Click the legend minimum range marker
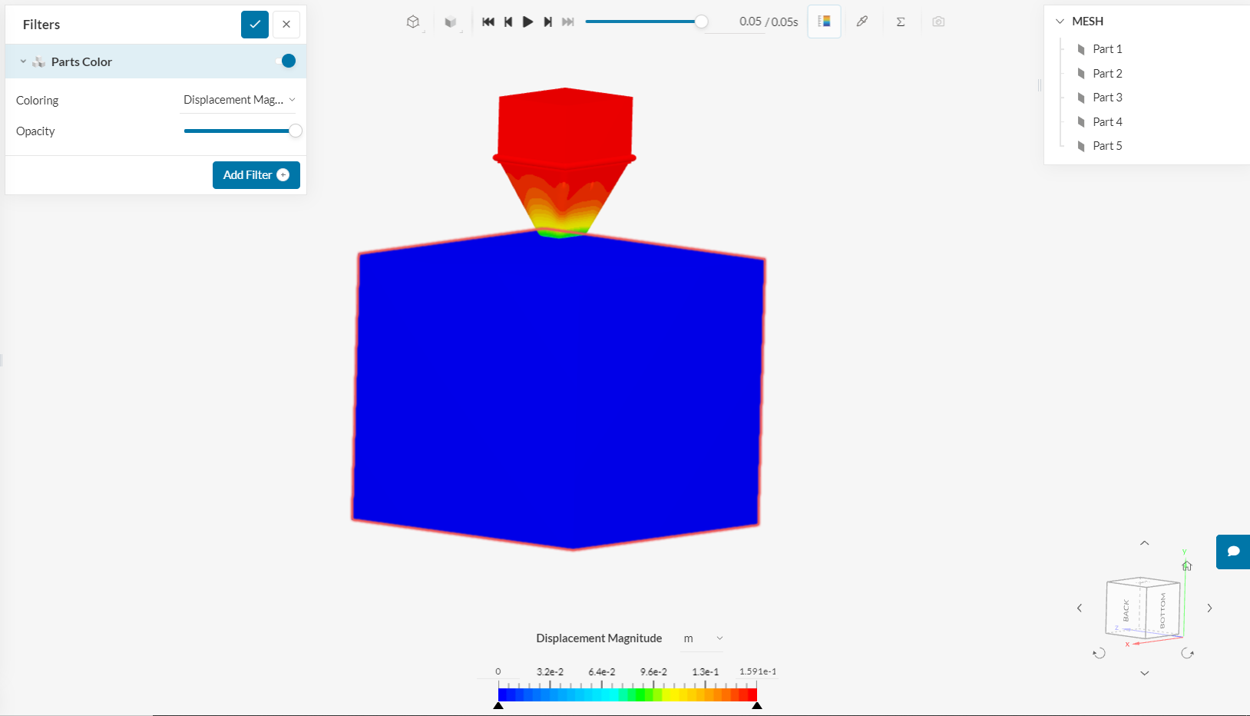This screenshot has height=716, width=1250. click(x=498, y=705)
